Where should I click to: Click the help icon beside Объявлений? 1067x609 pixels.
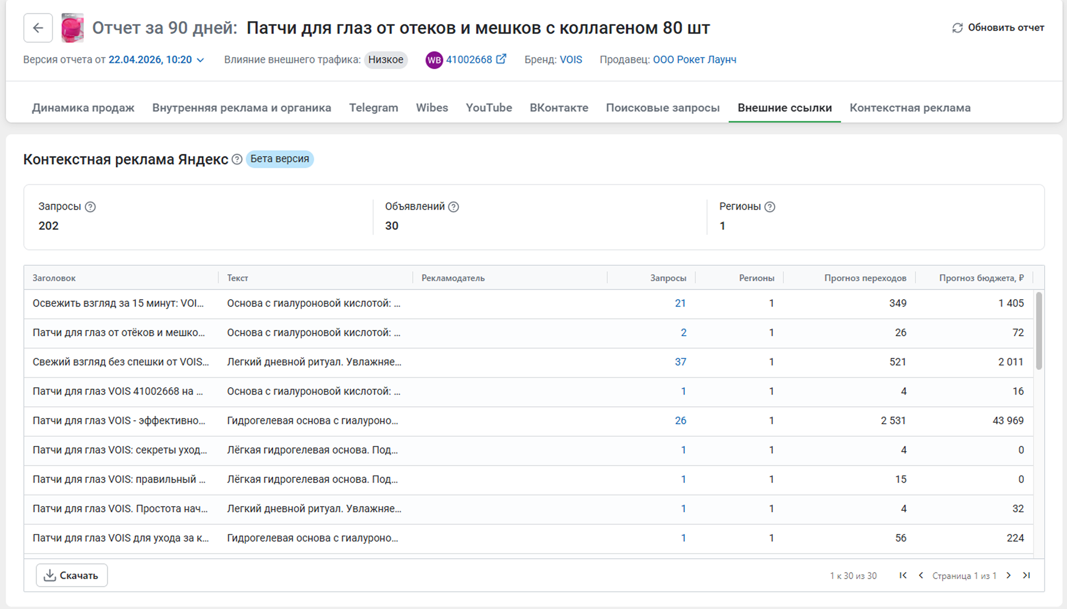[454, 207]
